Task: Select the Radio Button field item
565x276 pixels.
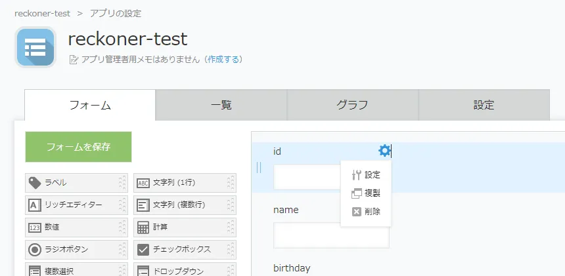Action: pos(65,250)
